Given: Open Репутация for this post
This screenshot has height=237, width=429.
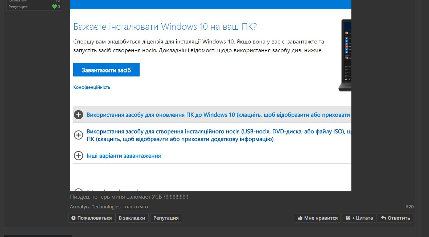Looking at the screenshot, I should pos(166,218).
